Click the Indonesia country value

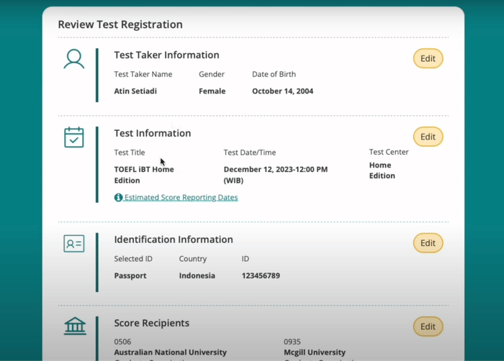(x=197, y=276)
